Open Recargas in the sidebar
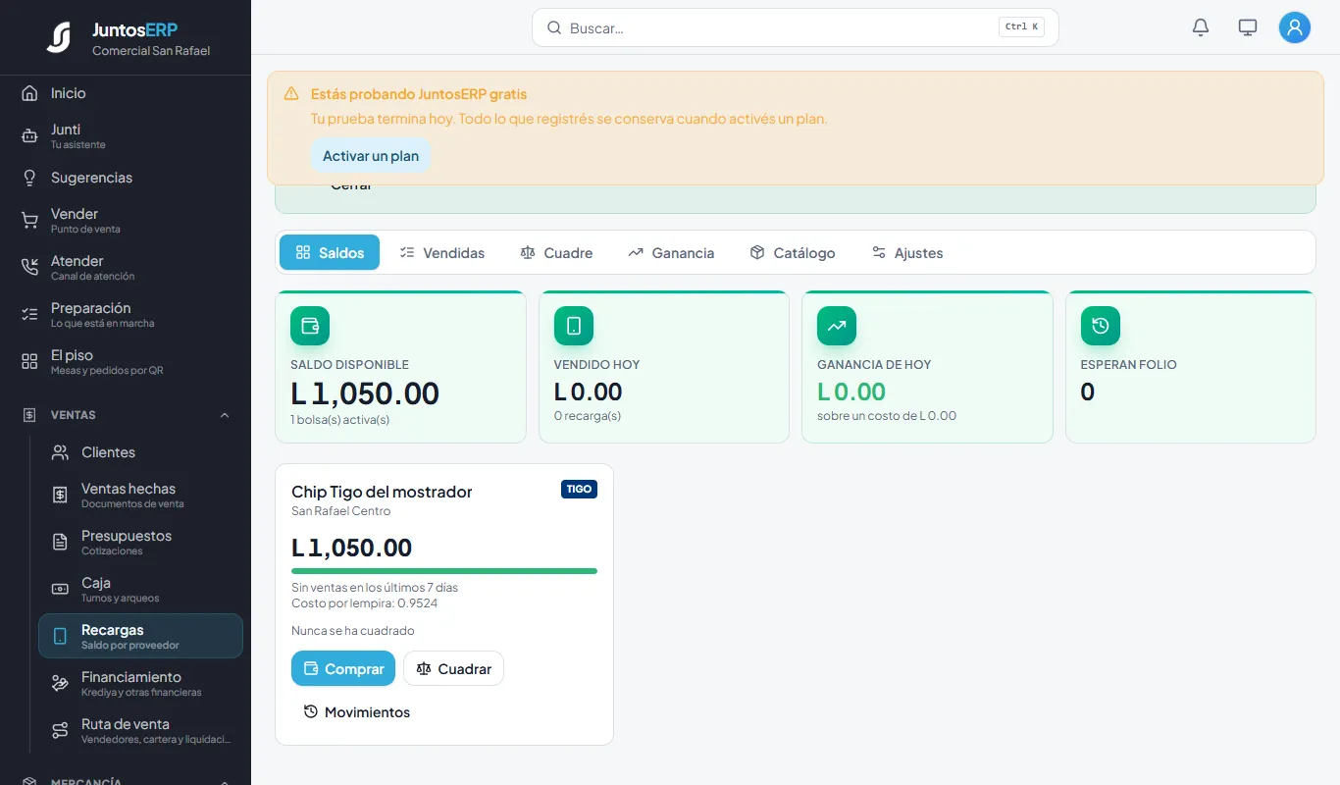This screenshot has height=785, width=1340. (x=140, y=636)
